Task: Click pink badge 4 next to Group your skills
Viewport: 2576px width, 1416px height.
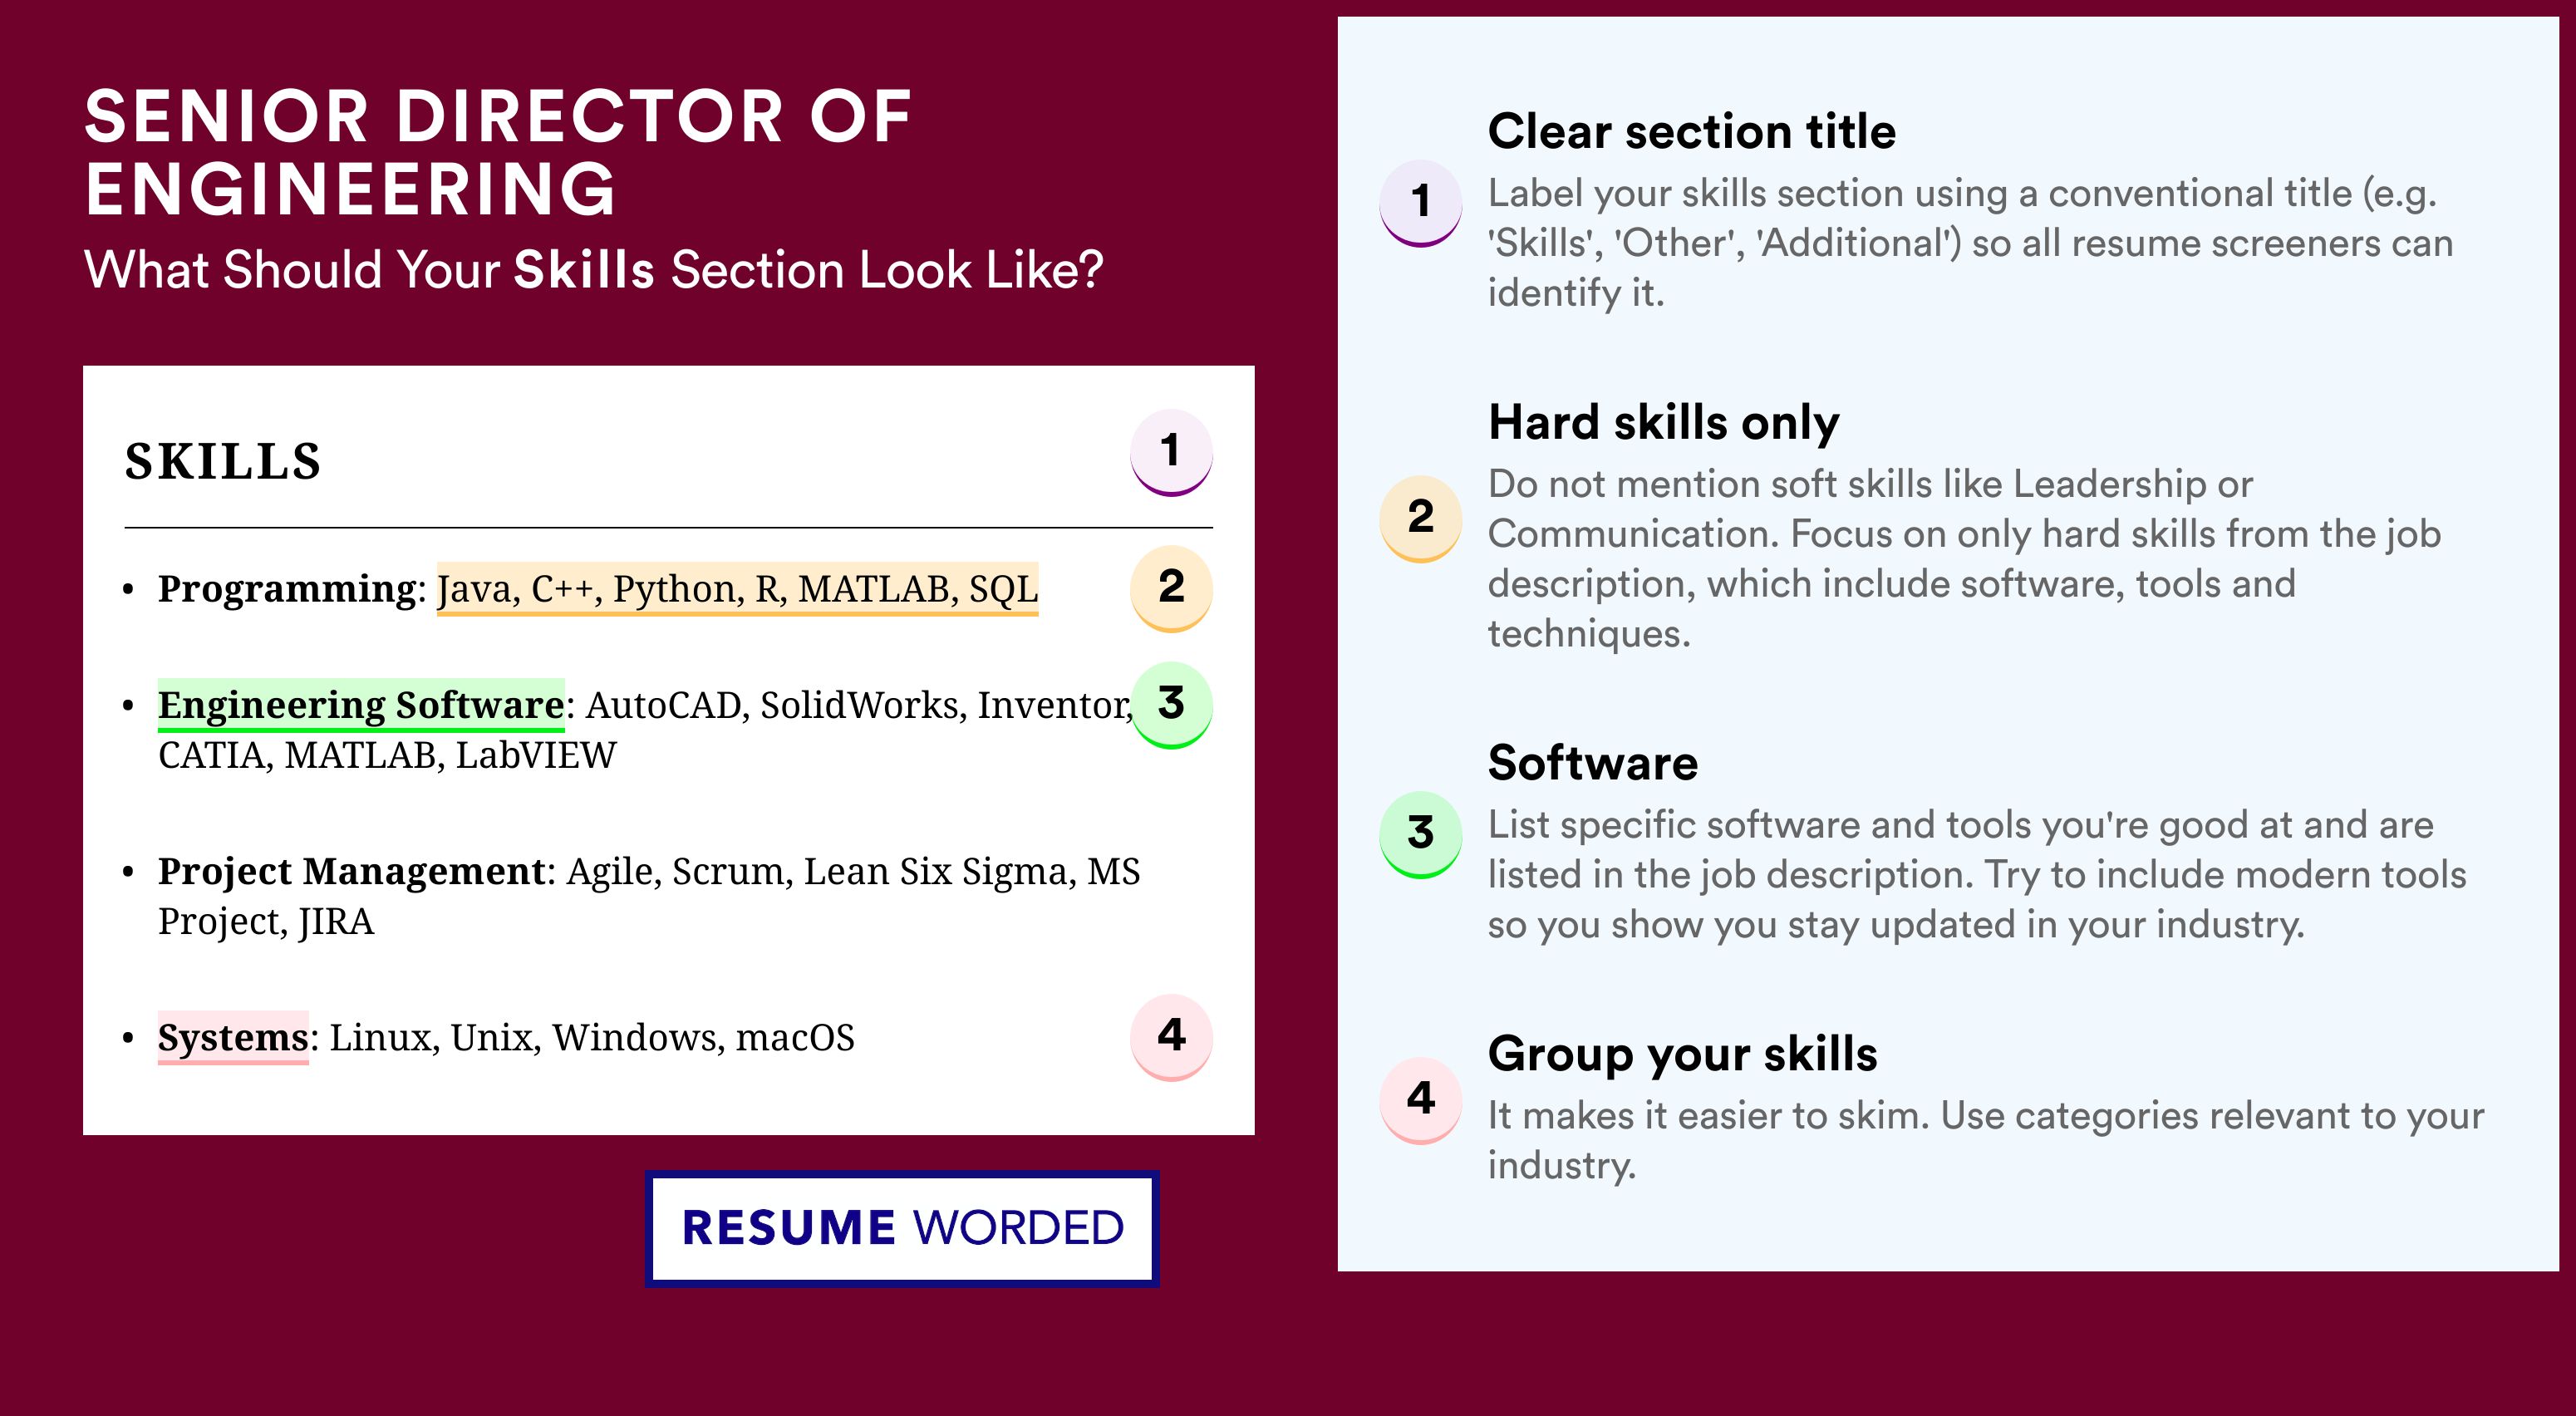Action: 1421,1100
